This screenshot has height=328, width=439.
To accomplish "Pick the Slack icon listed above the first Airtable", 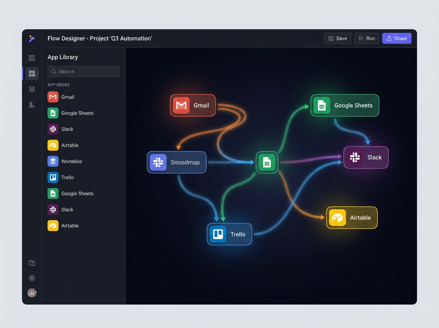I will (53, 129).
